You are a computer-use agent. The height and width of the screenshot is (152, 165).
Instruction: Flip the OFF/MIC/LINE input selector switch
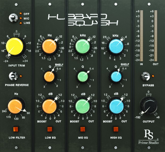12,18
